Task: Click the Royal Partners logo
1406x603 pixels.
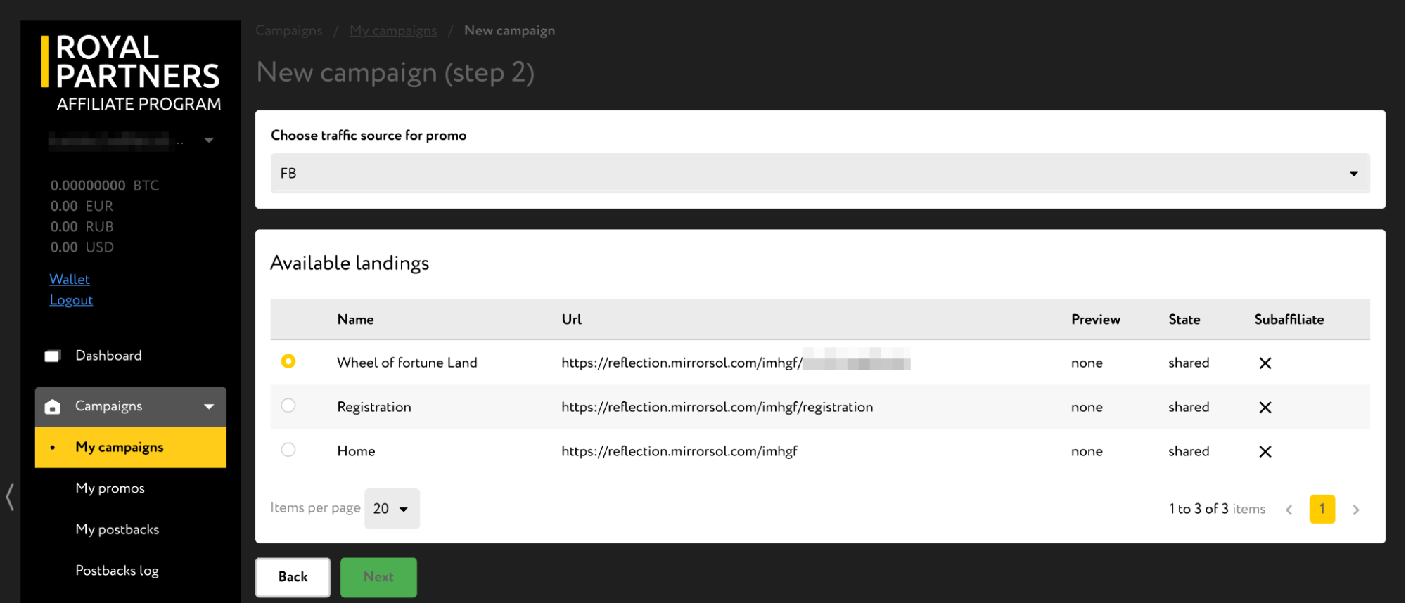Action: coord(131,73)
